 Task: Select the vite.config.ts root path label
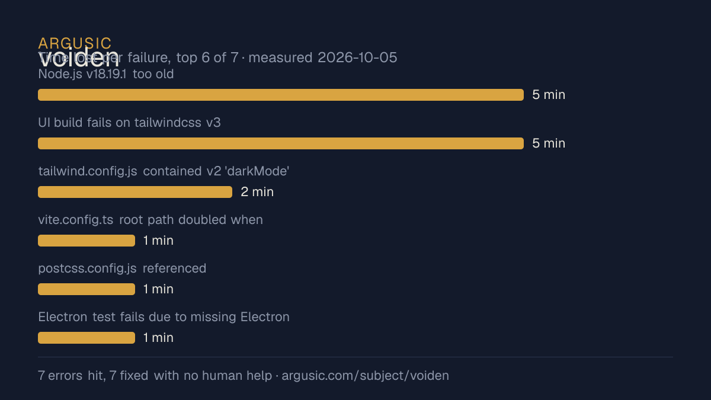pos(150,220)
